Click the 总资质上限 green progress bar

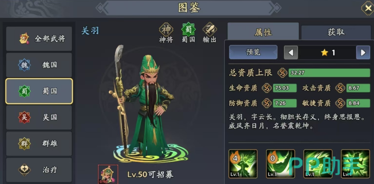coord(329,73)
